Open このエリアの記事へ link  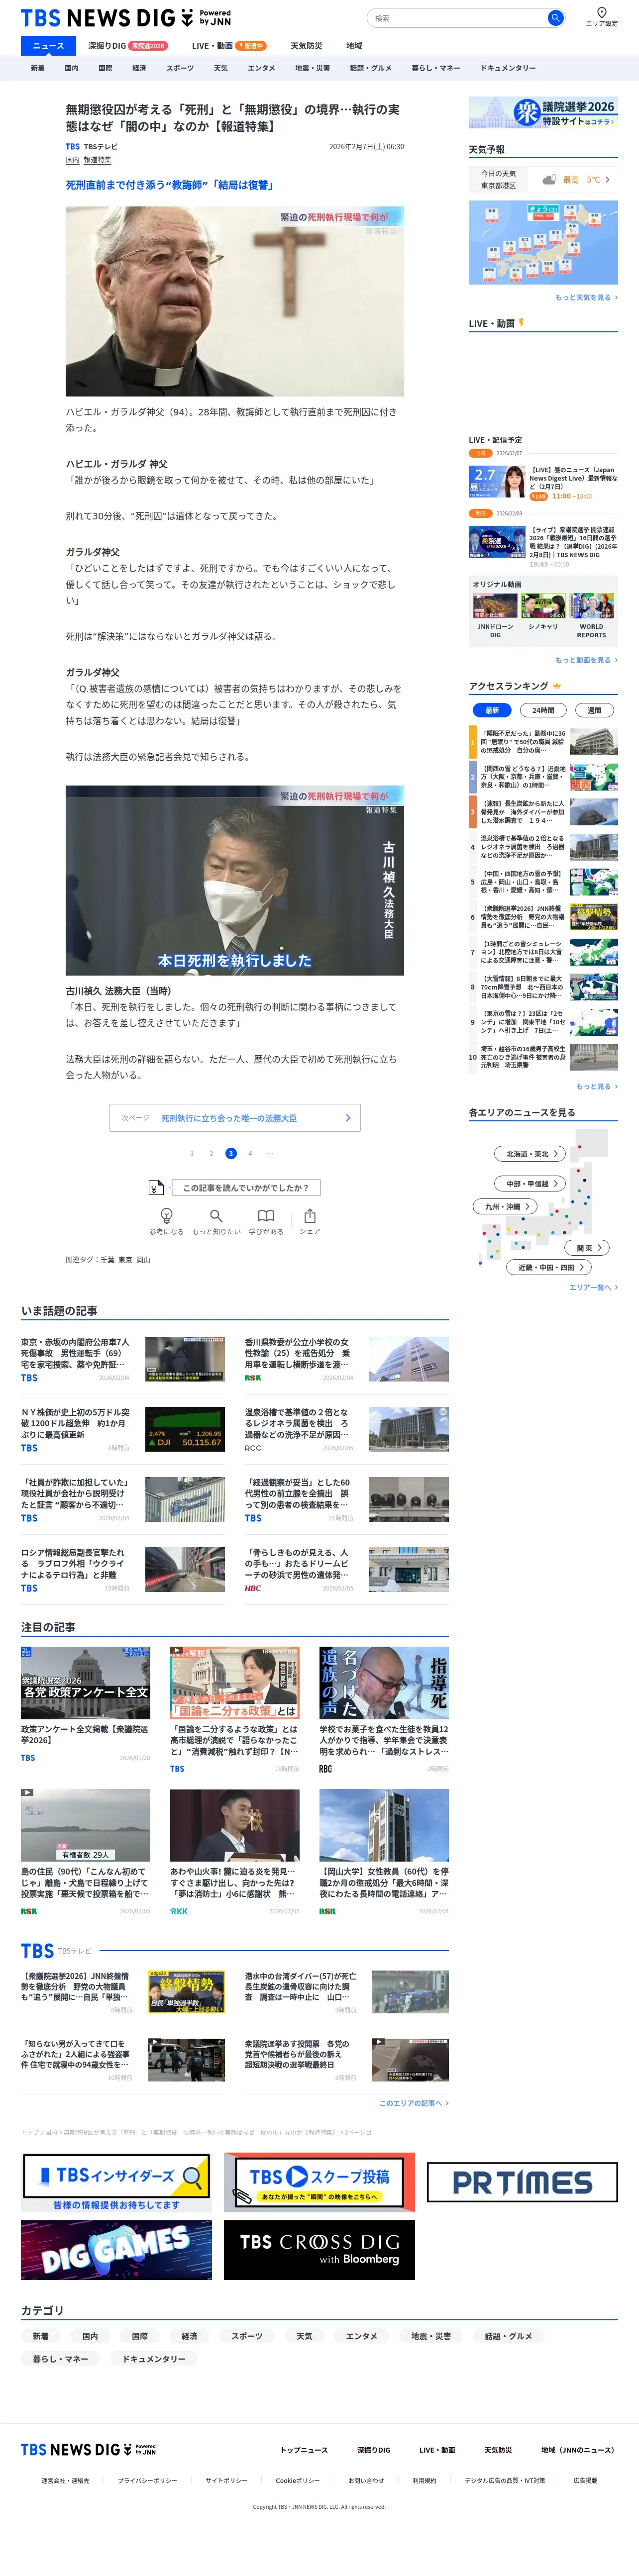[413, 2102]
